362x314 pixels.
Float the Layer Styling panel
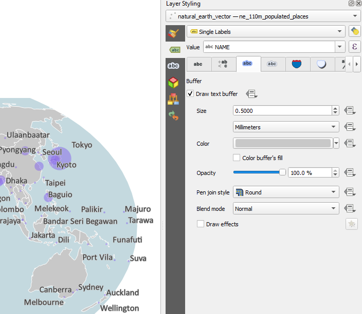coord(351,3)
